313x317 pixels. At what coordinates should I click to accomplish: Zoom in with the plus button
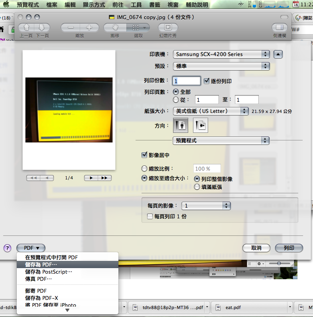click(x=89, y=27)
